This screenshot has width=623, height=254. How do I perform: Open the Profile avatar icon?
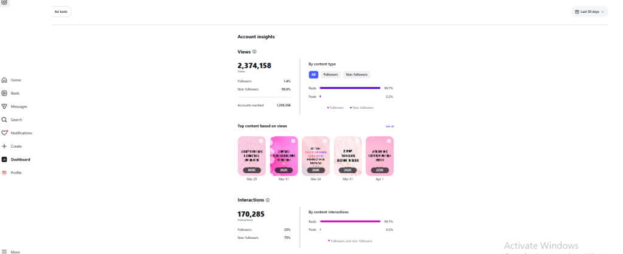point(4,173)
